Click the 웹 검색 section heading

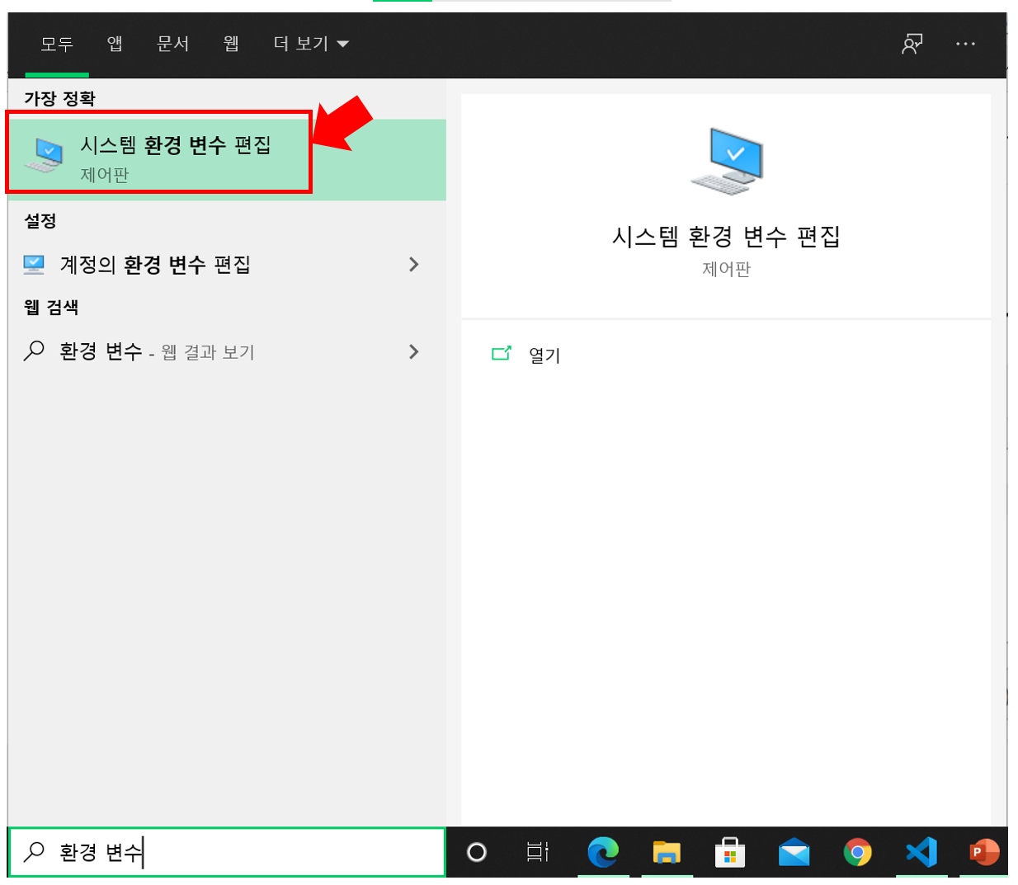(x=51, y=308)
